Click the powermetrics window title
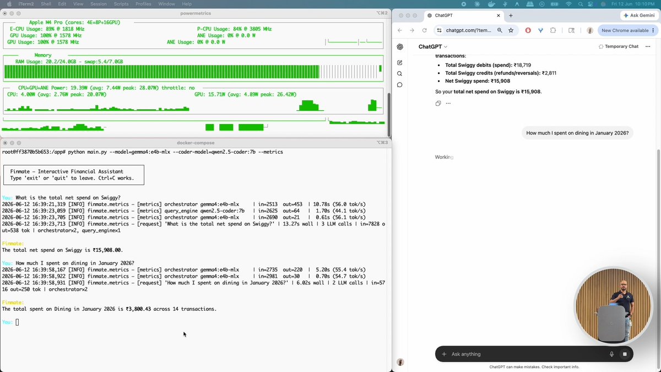The height and width of the screenshot is (372, 661). [196, 13]
